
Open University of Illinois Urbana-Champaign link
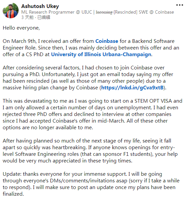[101, 54]
